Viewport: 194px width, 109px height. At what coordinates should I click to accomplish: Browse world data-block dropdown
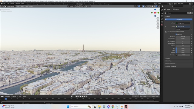pyautogui.click(x=166, y=13)
